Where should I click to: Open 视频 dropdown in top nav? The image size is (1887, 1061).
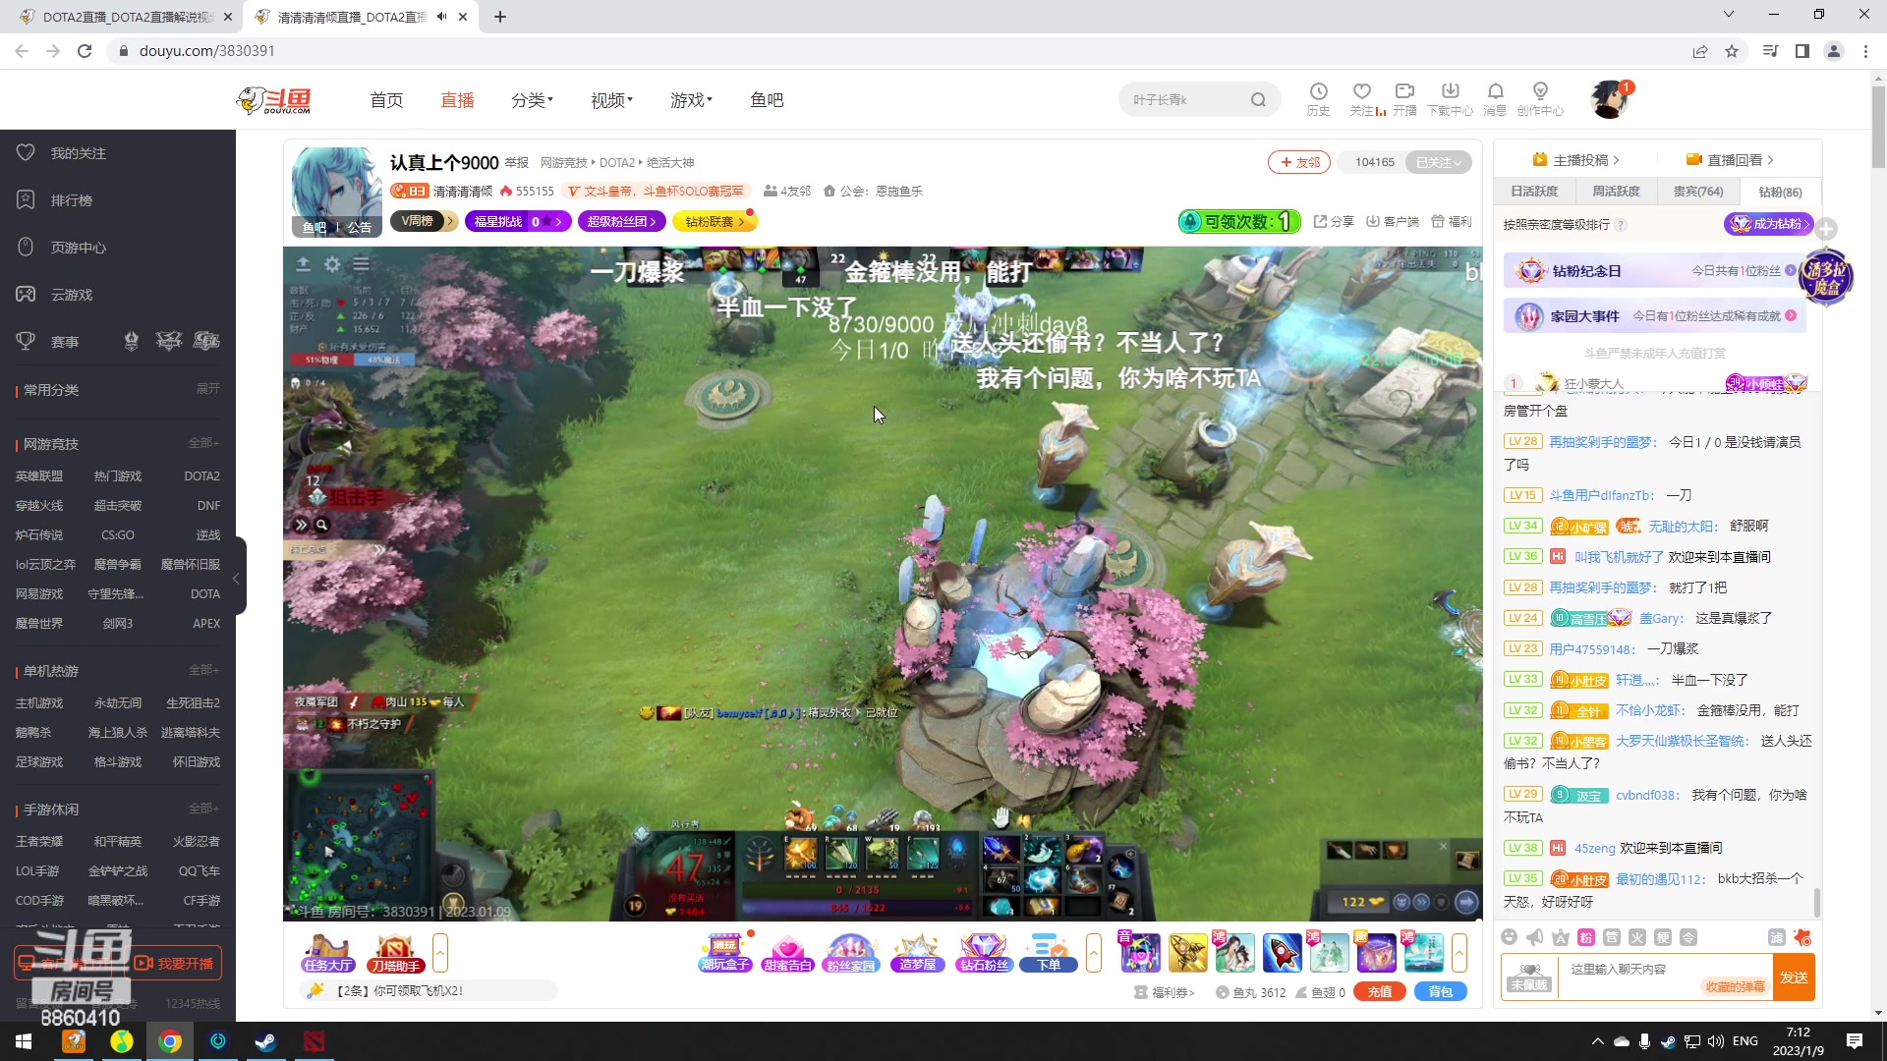coord(611,100)
